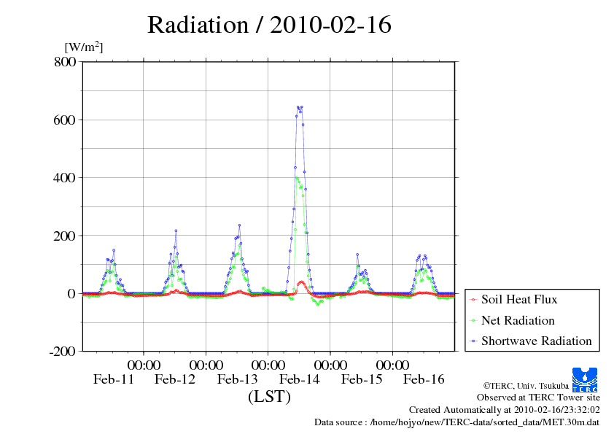Click the -200 y-axis value

tap(62, 352)
